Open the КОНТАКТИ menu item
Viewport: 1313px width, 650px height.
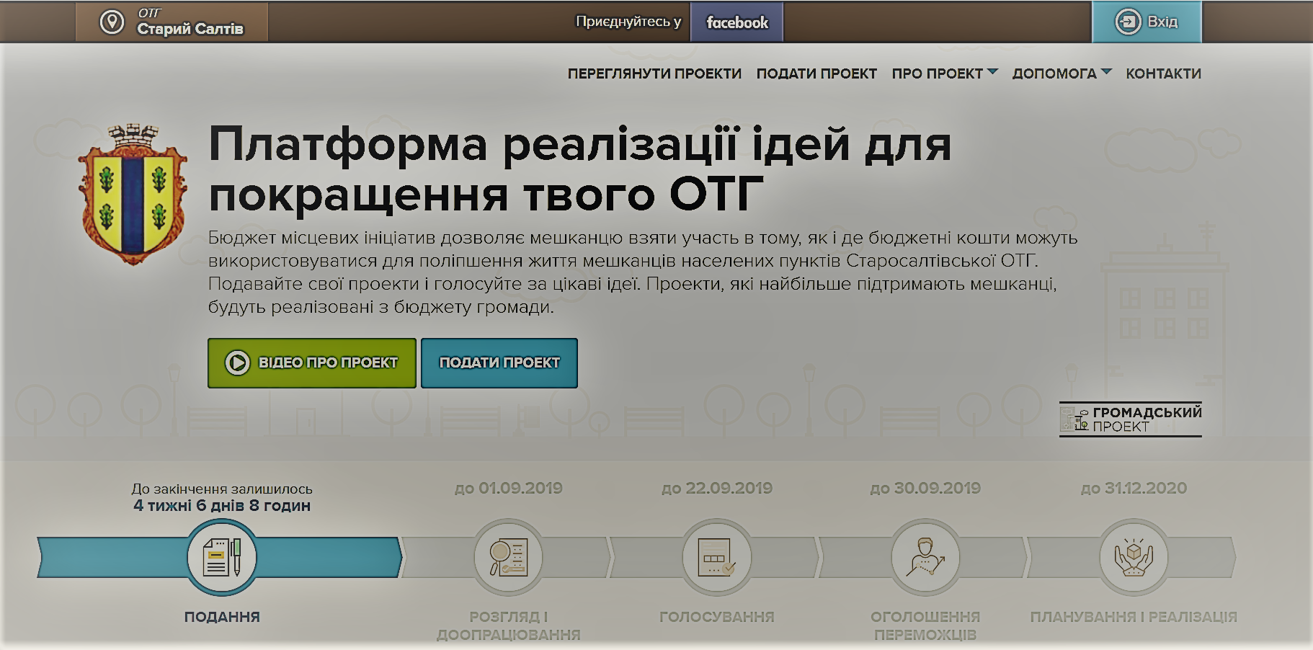coord(1163,74)
